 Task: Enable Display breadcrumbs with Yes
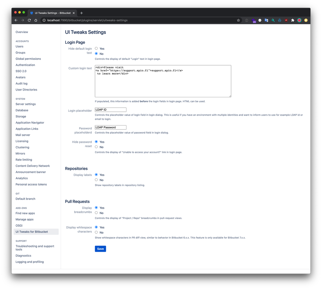pos(96,208)
